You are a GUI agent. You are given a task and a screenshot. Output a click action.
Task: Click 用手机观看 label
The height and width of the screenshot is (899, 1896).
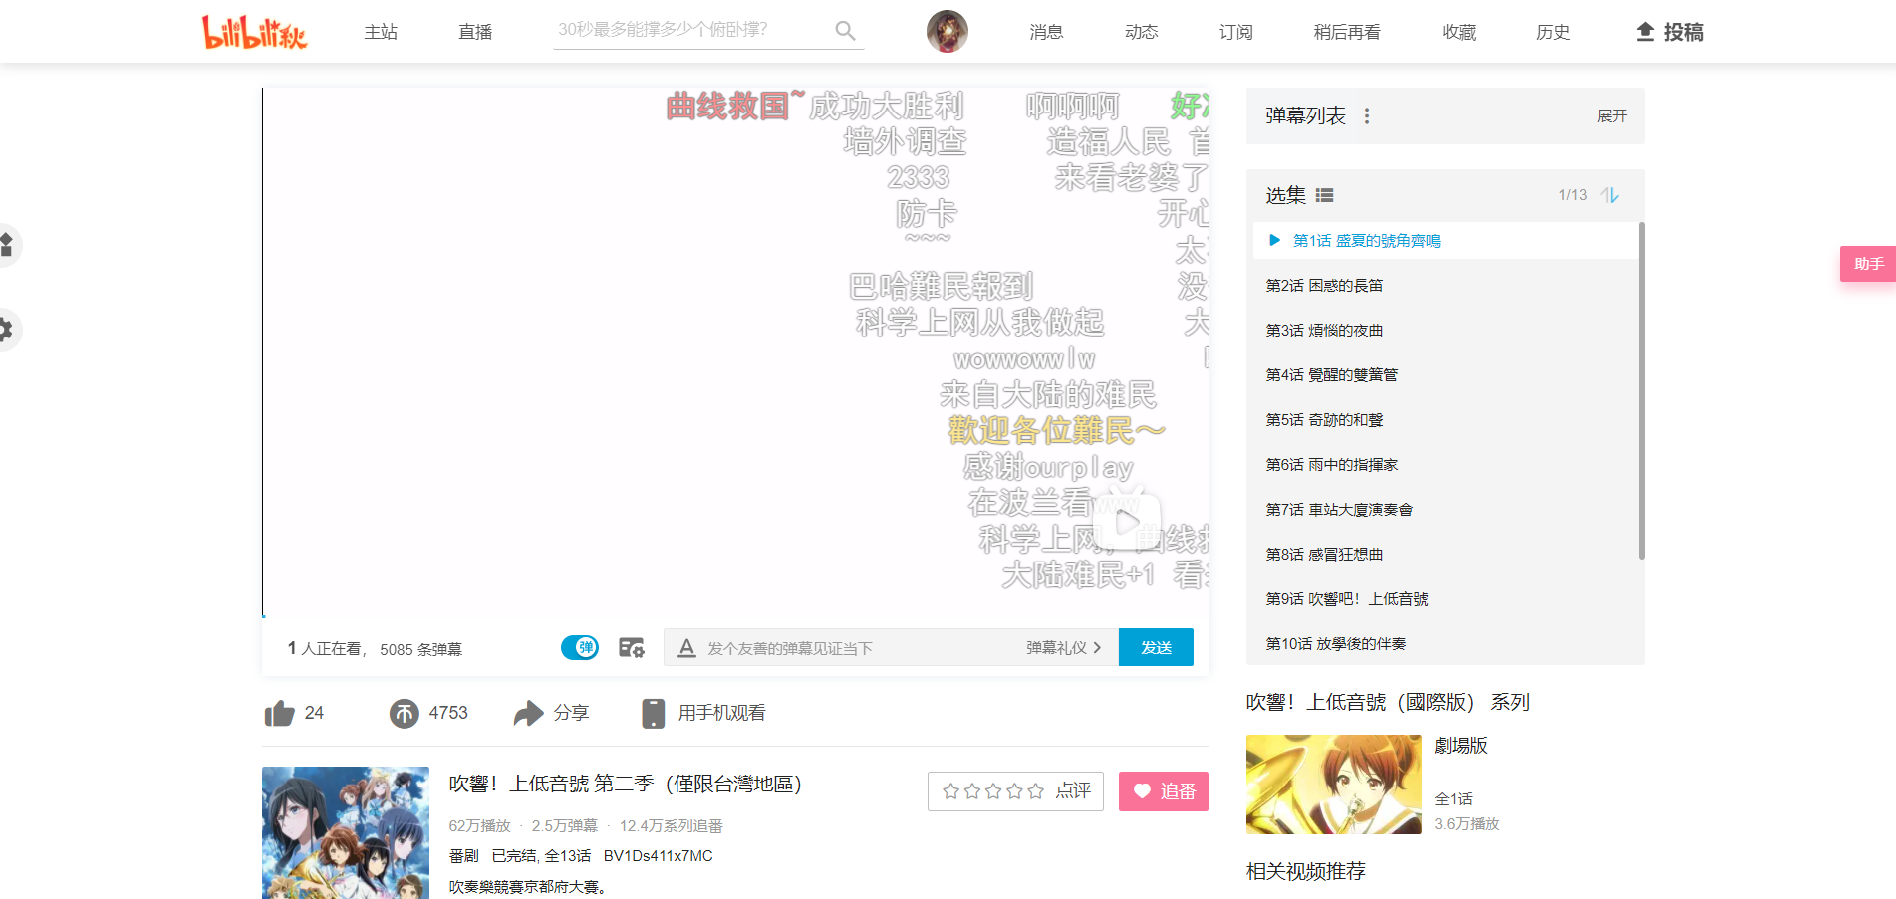coord(721,713)
